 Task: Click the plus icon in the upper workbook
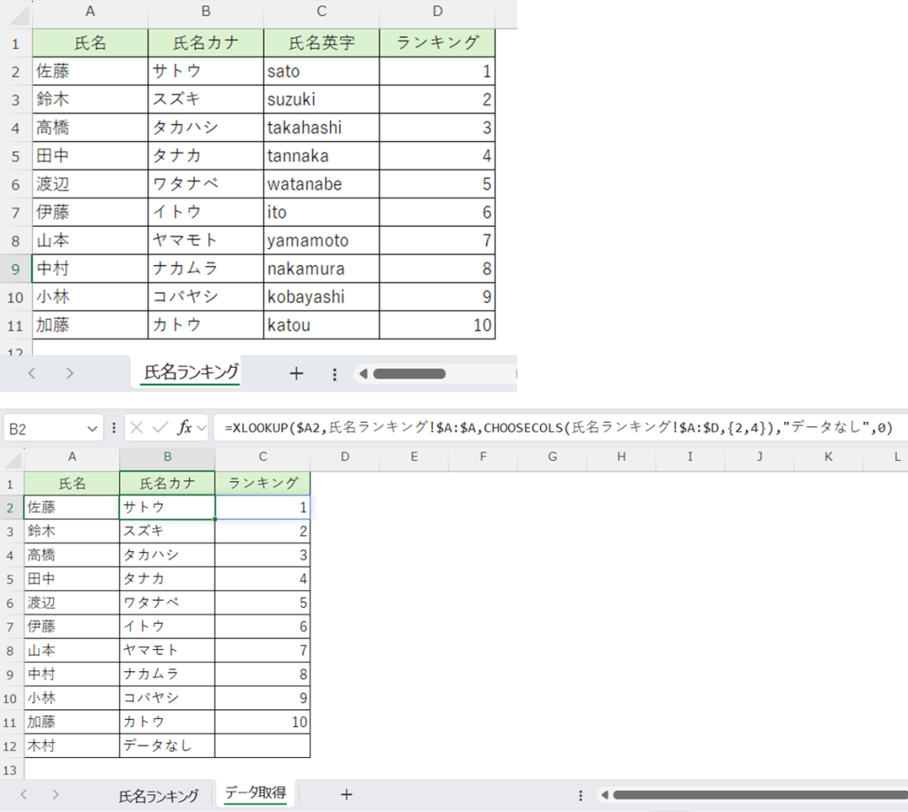[296, 373]
